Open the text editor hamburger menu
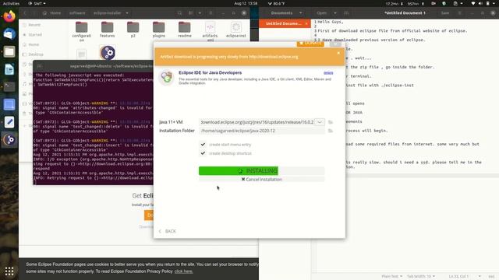Image resolution: width=499 pixels, height=280 pixels. click(x=459, y=13)
